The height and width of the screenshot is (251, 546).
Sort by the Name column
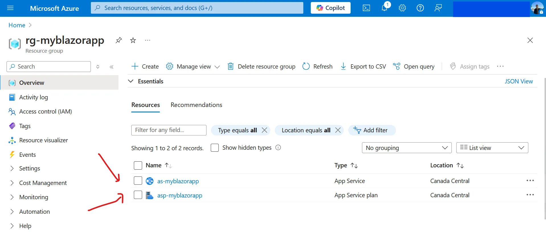click(159, 165)
